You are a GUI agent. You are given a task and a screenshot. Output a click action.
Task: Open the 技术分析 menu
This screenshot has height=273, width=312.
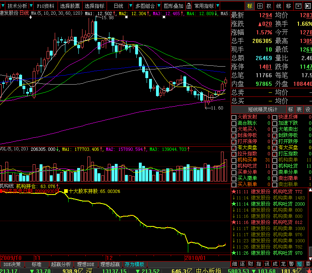17,6
